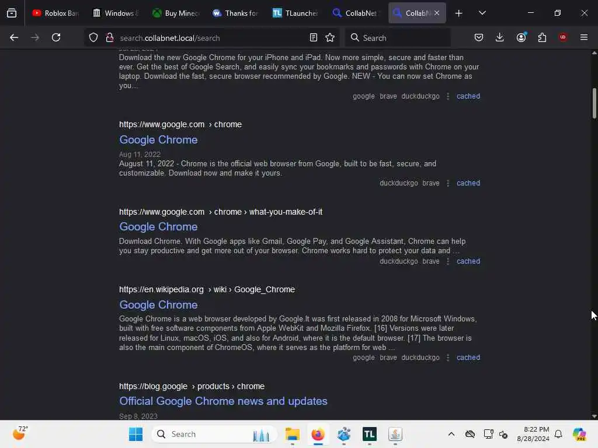Open File Explorer from taskbar
The image size is (598, 448).
(x=293, y=434)
